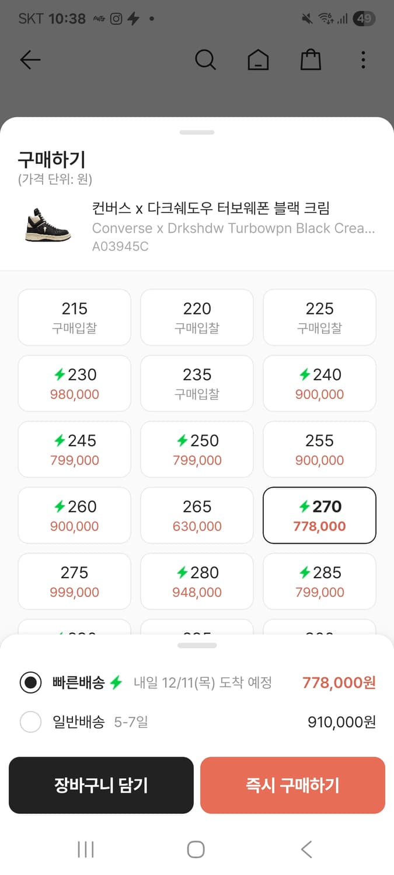Open the Converse sneaker product thumbnail
Viewport: 394px width, 875px height.
48,225
